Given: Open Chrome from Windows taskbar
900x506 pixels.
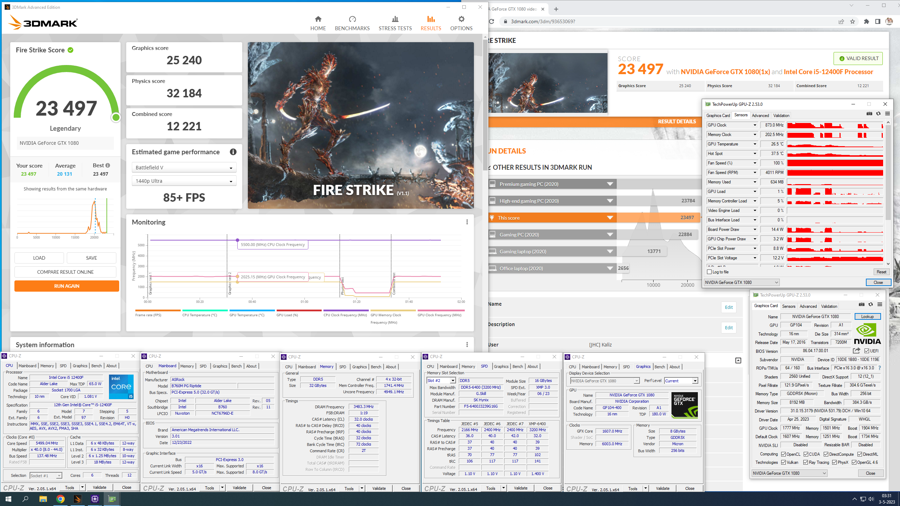Looking at the screenshot, I should (60, 499).
